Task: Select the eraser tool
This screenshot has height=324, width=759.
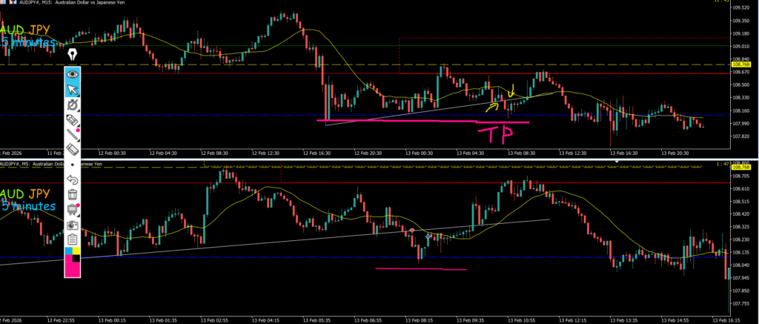Action: pos(73,149)
